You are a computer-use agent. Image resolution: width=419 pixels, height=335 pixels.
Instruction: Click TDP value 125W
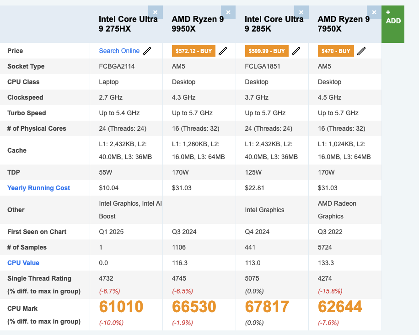coord(253,172)
